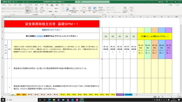The image size is (182, 102).
Task: Switch to Page Break Preview view
Action: 32,10
